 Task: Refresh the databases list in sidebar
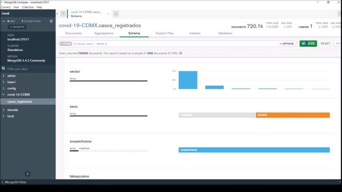(51, 21)
